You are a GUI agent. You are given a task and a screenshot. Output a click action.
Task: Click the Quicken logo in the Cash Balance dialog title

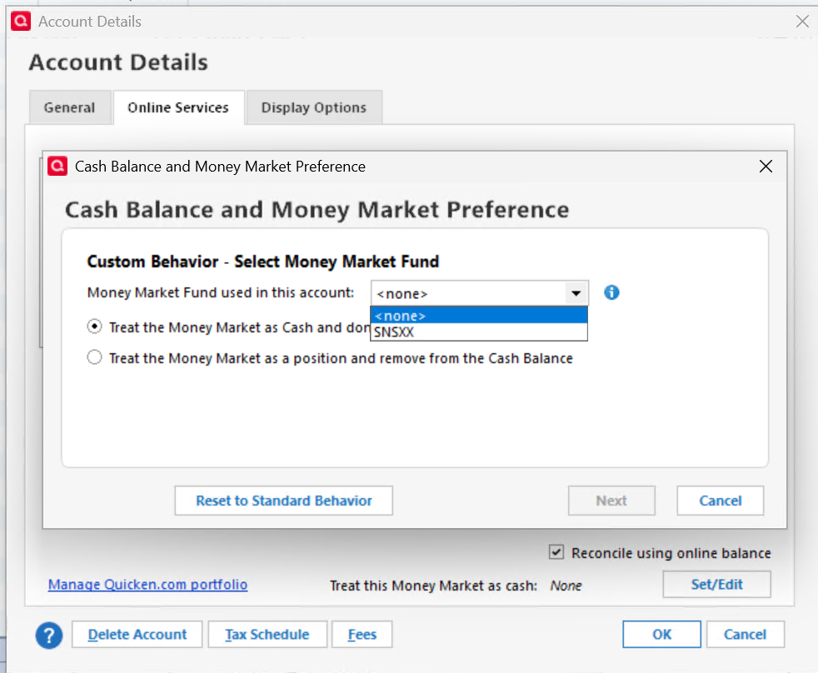pyautogui.click(x=57, y=167)
